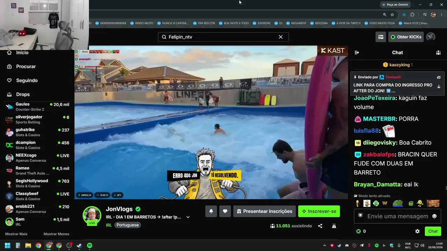Open the Gaules channel in sidebar
Viewport: 447px width, 251px height.
pyautogui.click(x=37, y=107)
